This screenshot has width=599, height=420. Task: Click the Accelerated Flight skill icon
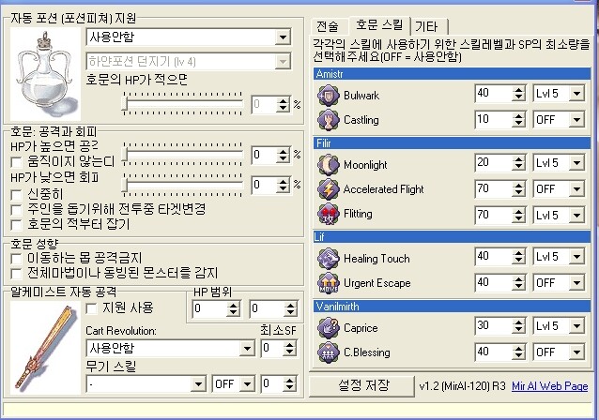(x=329, y=188)
